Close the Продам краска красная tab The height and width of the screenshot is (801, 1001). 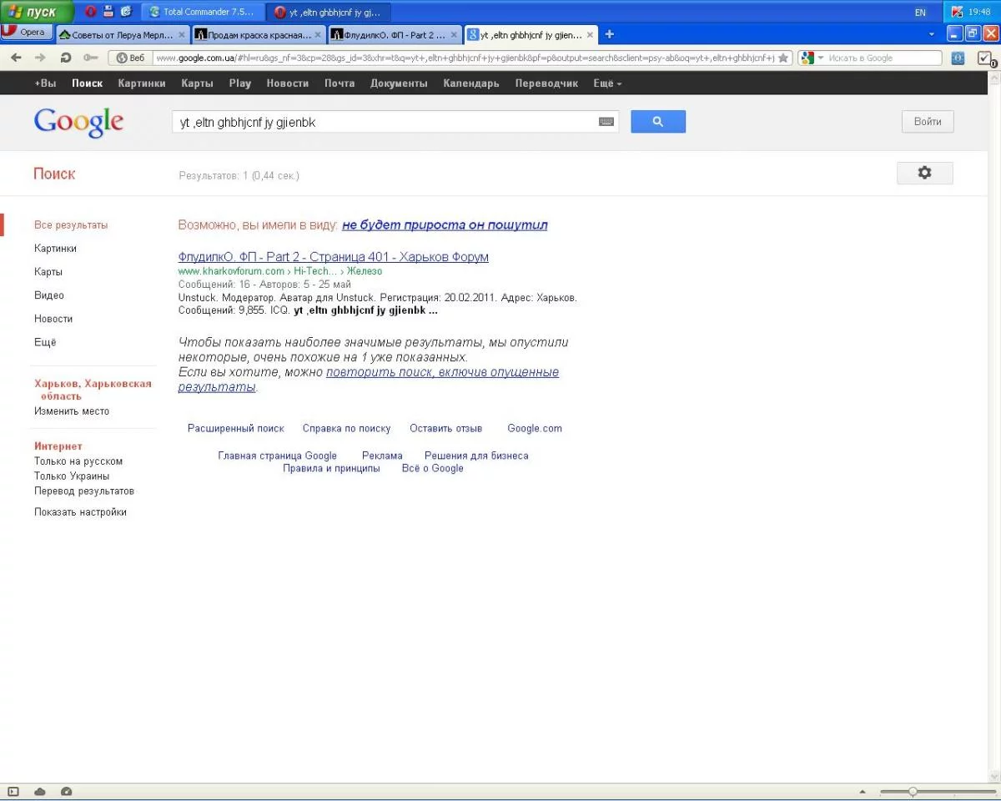[x=318, y=35]
